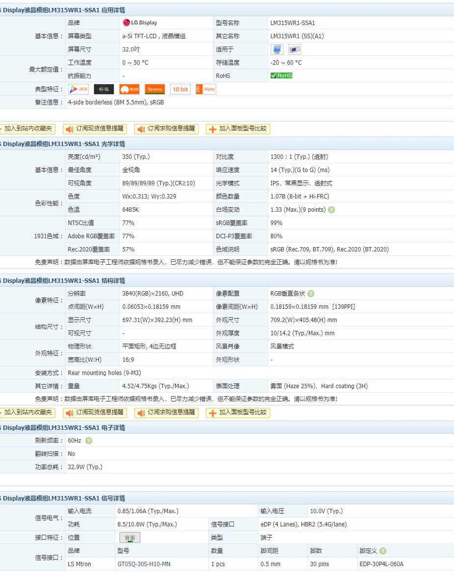Click the 10 bit feature badge

[x=180, y=89]
